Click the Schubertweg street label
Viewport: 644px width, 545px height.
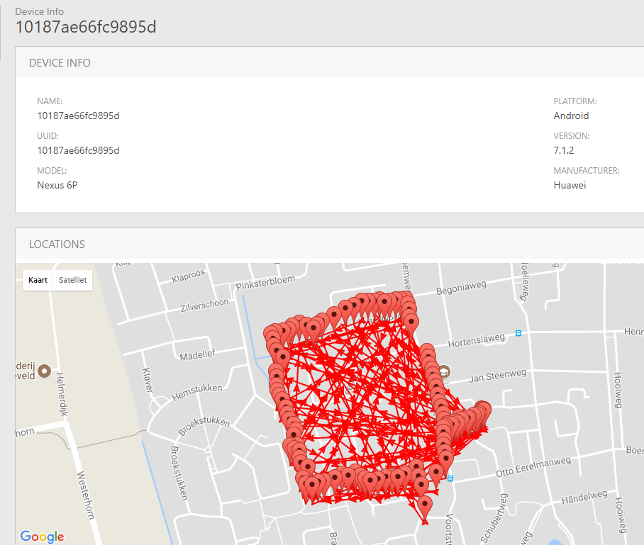pyautogui.click(x=494, y=518)
